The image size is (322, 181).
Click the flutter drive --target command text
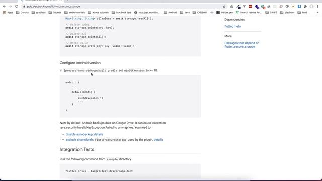pyautogui.click(x=99, y=171)
